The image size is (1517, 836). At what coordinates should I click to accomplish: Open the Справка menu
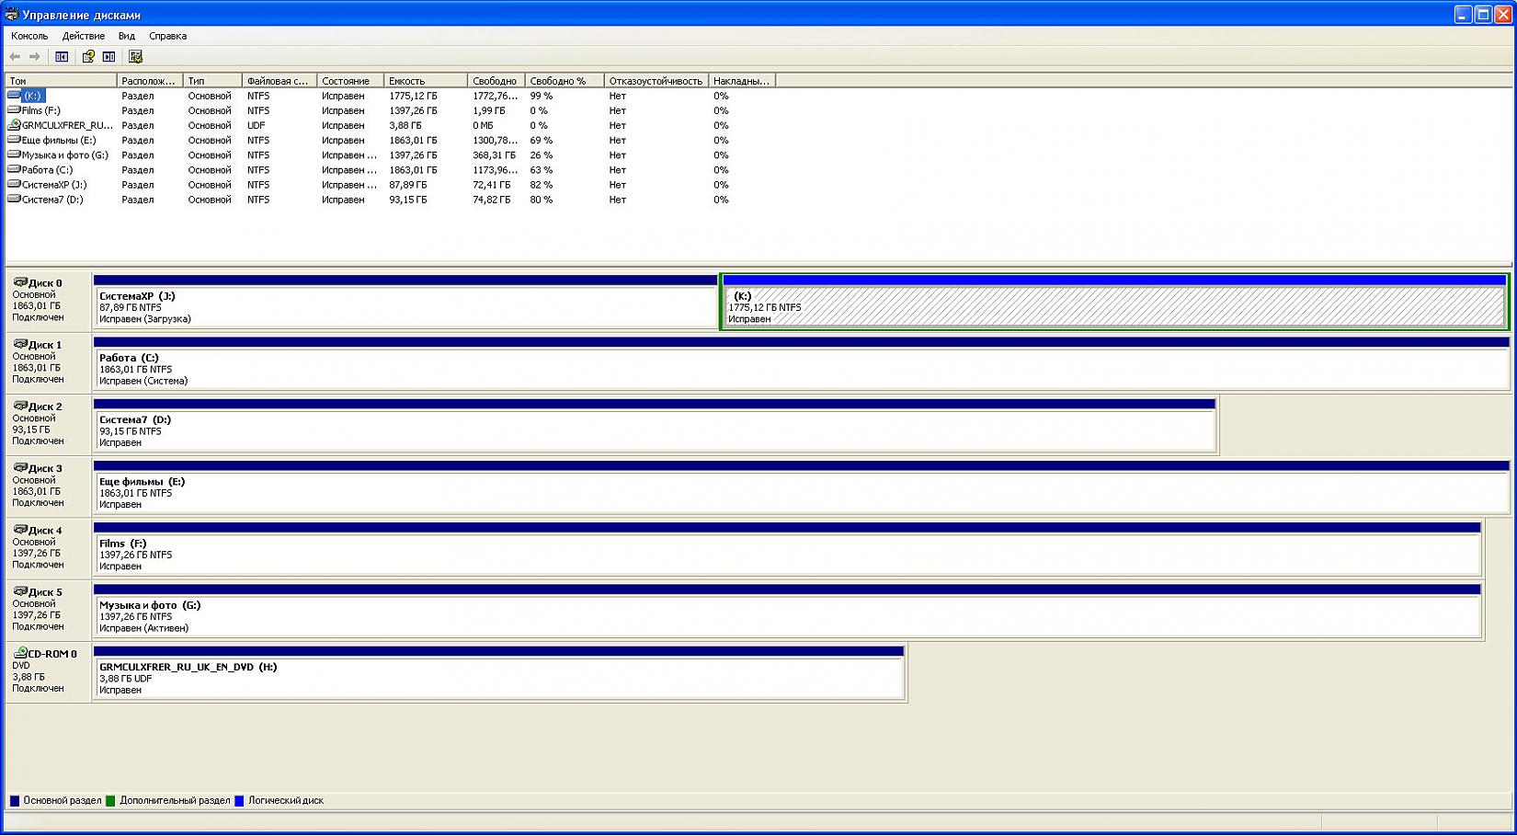[167, 36]
